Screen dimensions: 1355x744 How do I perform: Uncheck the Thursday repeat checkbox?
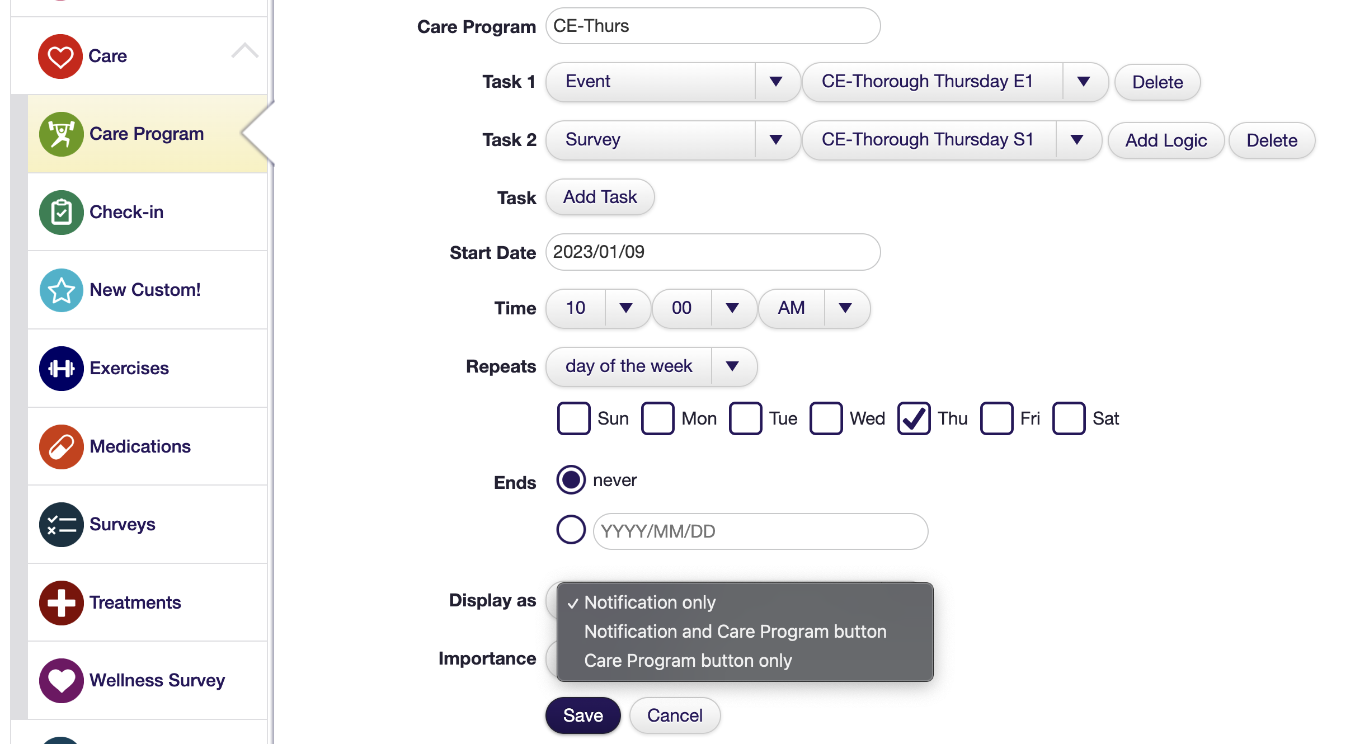pyautogui.click(x=914, y=418)
